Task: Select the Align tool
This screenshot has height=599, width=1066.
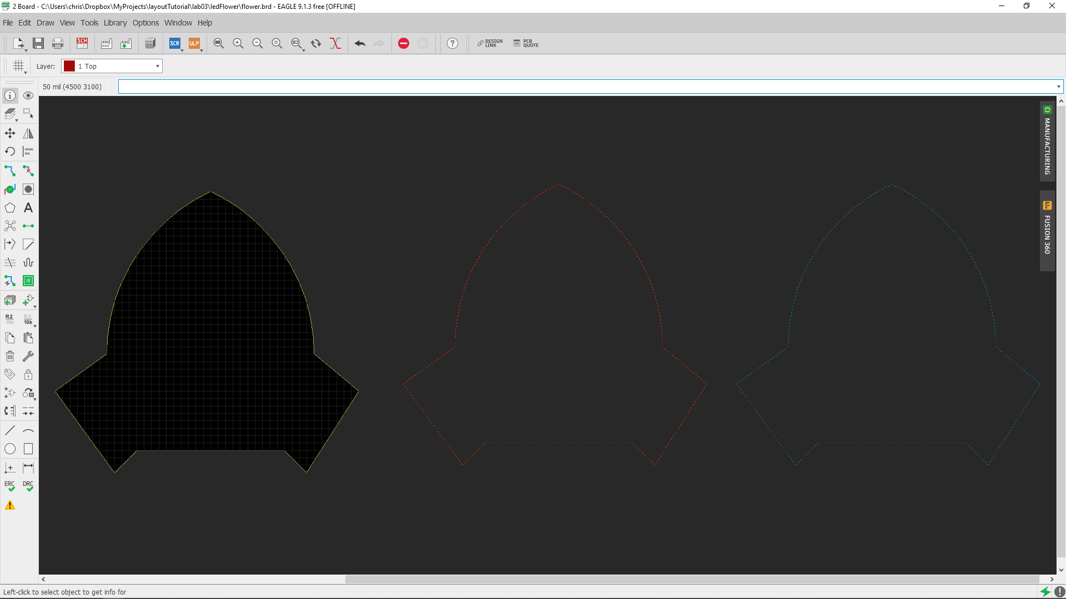Action: click(x=28, y=151)
